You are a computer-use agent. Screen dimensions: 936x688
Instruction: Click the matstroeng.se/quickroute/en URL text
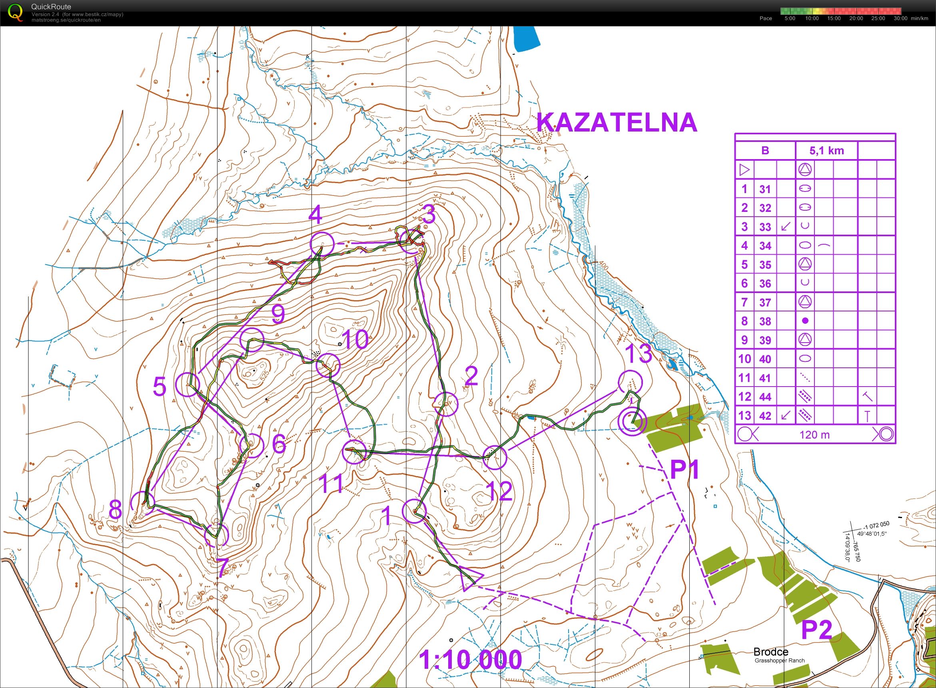click(x=66, y=20)
